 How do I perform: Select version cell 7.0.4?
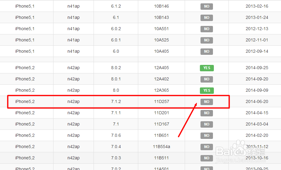point(116,147)
